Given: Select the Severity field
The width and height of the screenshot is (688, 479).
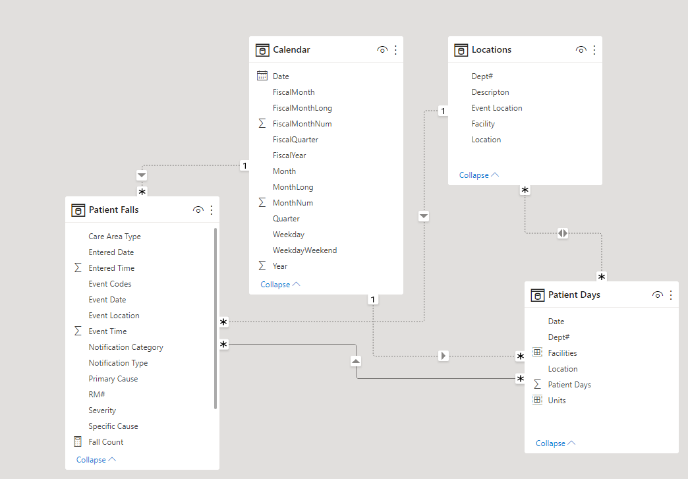Looking at the screenshot, I should pyautogui.click(x=102, y=410).
